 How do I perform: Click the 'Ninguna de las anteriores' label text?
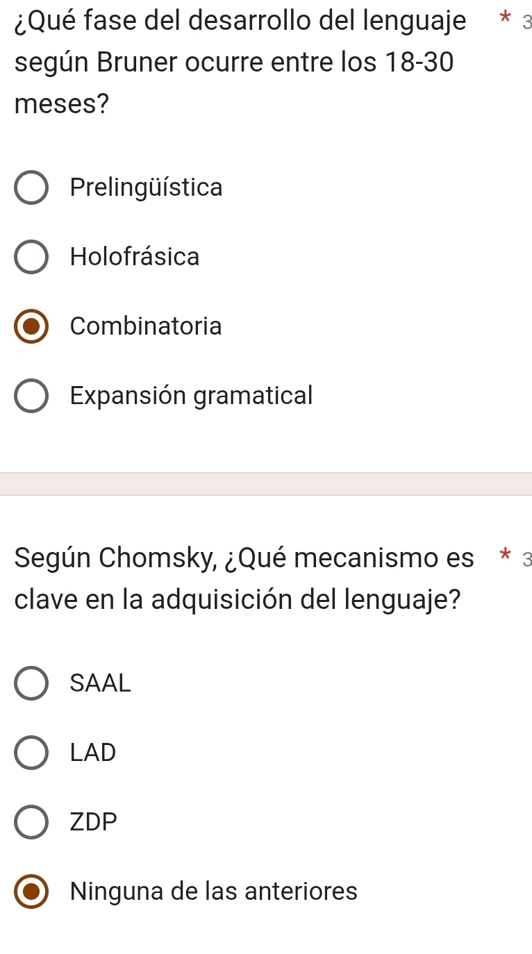pos(214,891)
